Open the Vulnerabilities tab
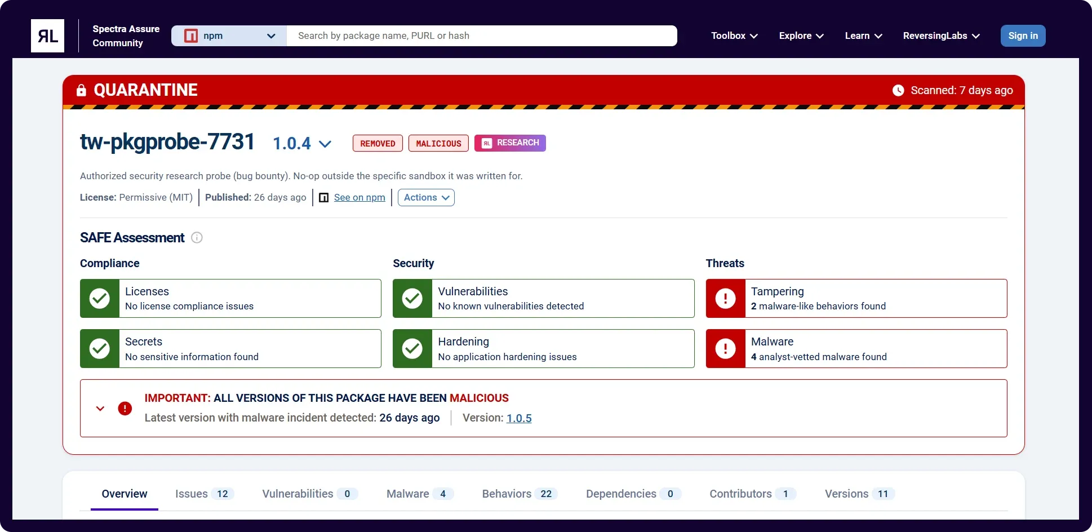The image size is (1092, 532). click(310, 494)
